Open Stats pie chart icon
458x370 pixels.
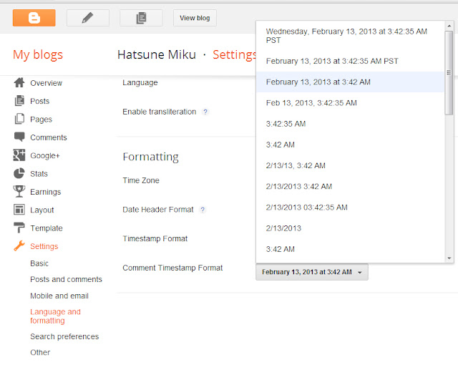click(19, 173)
